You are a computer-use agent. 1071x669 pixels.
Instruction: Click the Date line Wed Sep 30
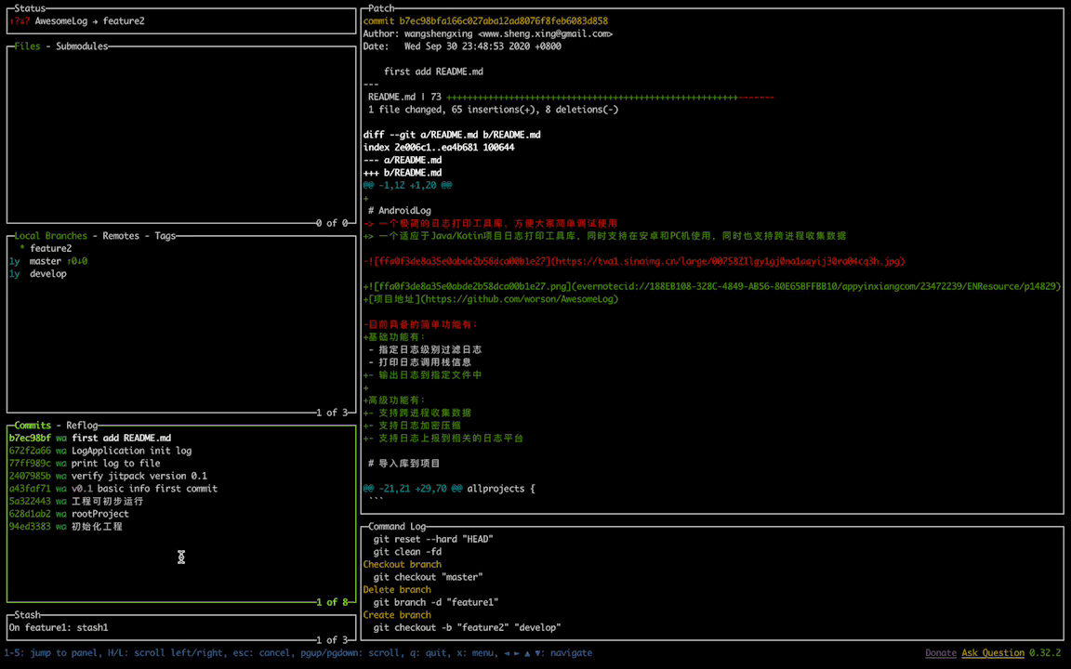(x=462, y=46)
